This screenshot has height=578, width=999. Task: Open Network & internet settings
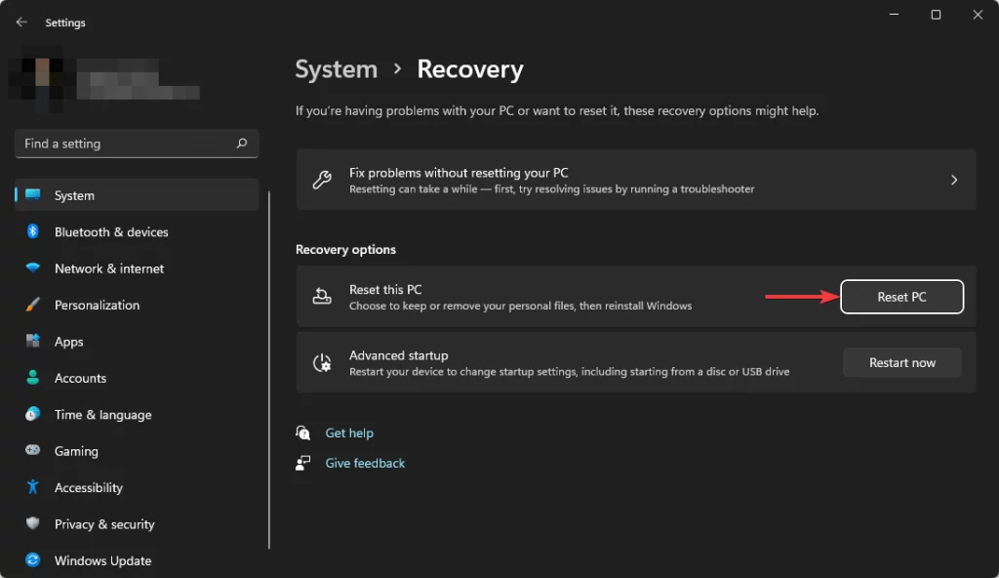(x=30, y=268)
